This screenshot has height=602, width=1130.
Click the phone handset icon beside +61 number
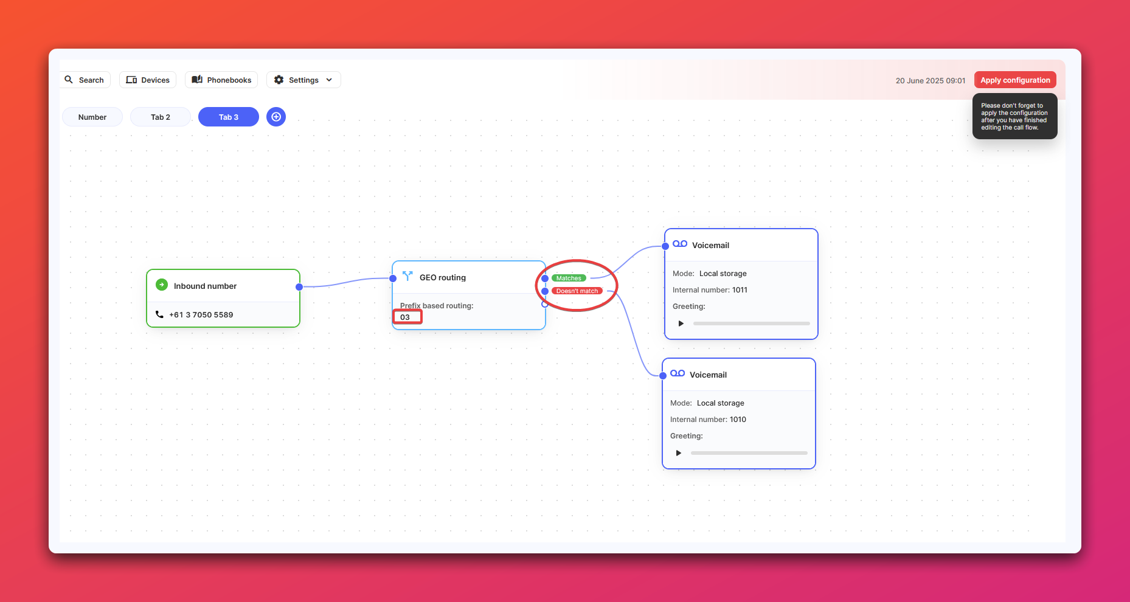coord(159,314)
